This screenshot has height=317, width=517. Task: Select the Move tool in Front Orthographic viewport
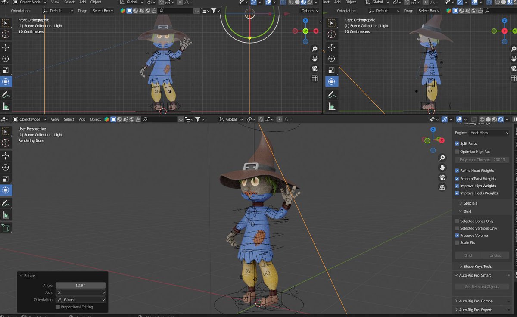click(6, 47)
